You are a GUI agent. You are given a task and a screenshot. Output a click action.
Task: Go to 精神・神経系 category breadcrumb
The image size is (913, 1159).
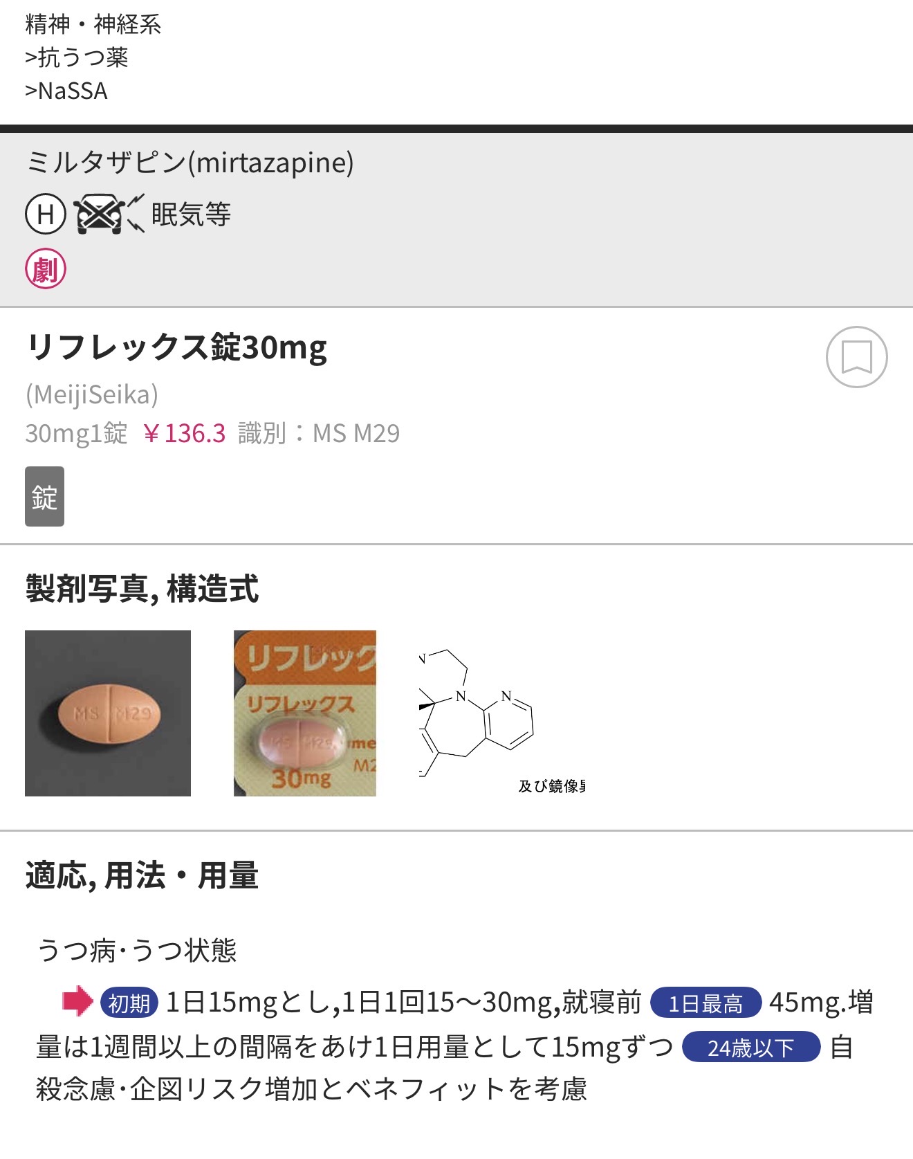93,25
